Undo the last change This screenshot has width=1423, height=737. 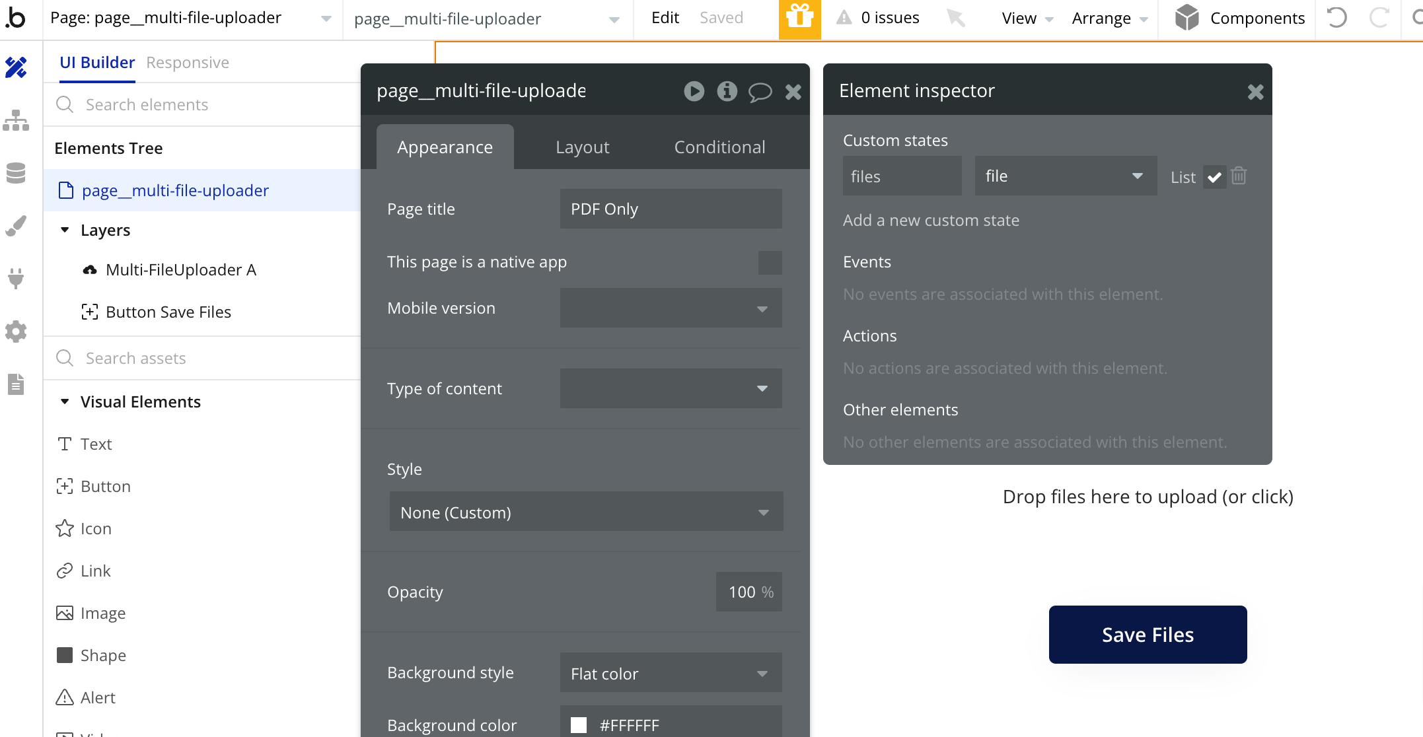coord(1337,18)
